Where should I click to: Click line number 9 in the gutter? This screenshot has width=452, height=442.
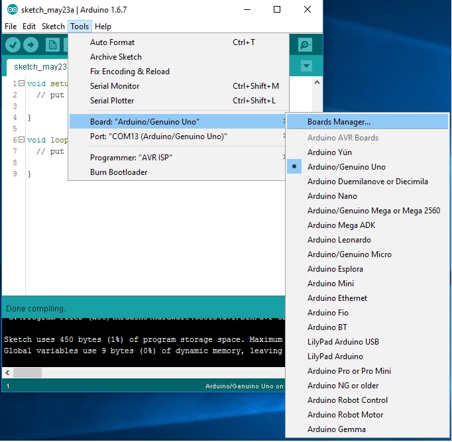(15, 174)
